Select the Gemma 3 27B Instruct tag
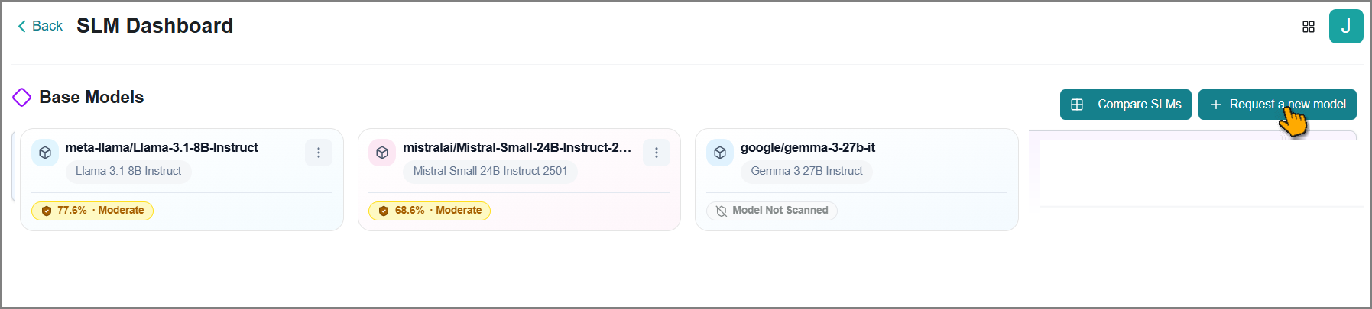The height and width of the screenshot is (309, 1372). pyautogui.click(x=806, y=171)
